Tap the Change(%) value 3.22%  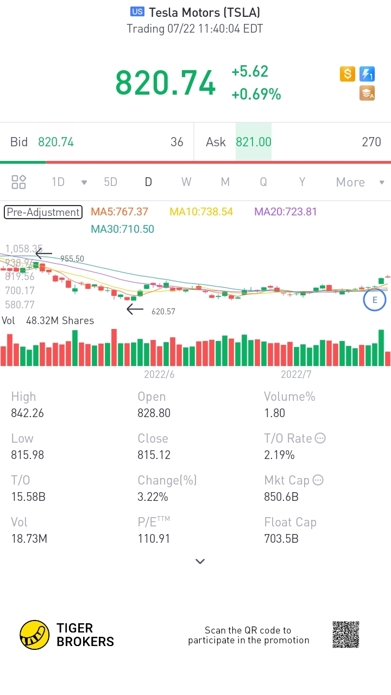(153, 497)
